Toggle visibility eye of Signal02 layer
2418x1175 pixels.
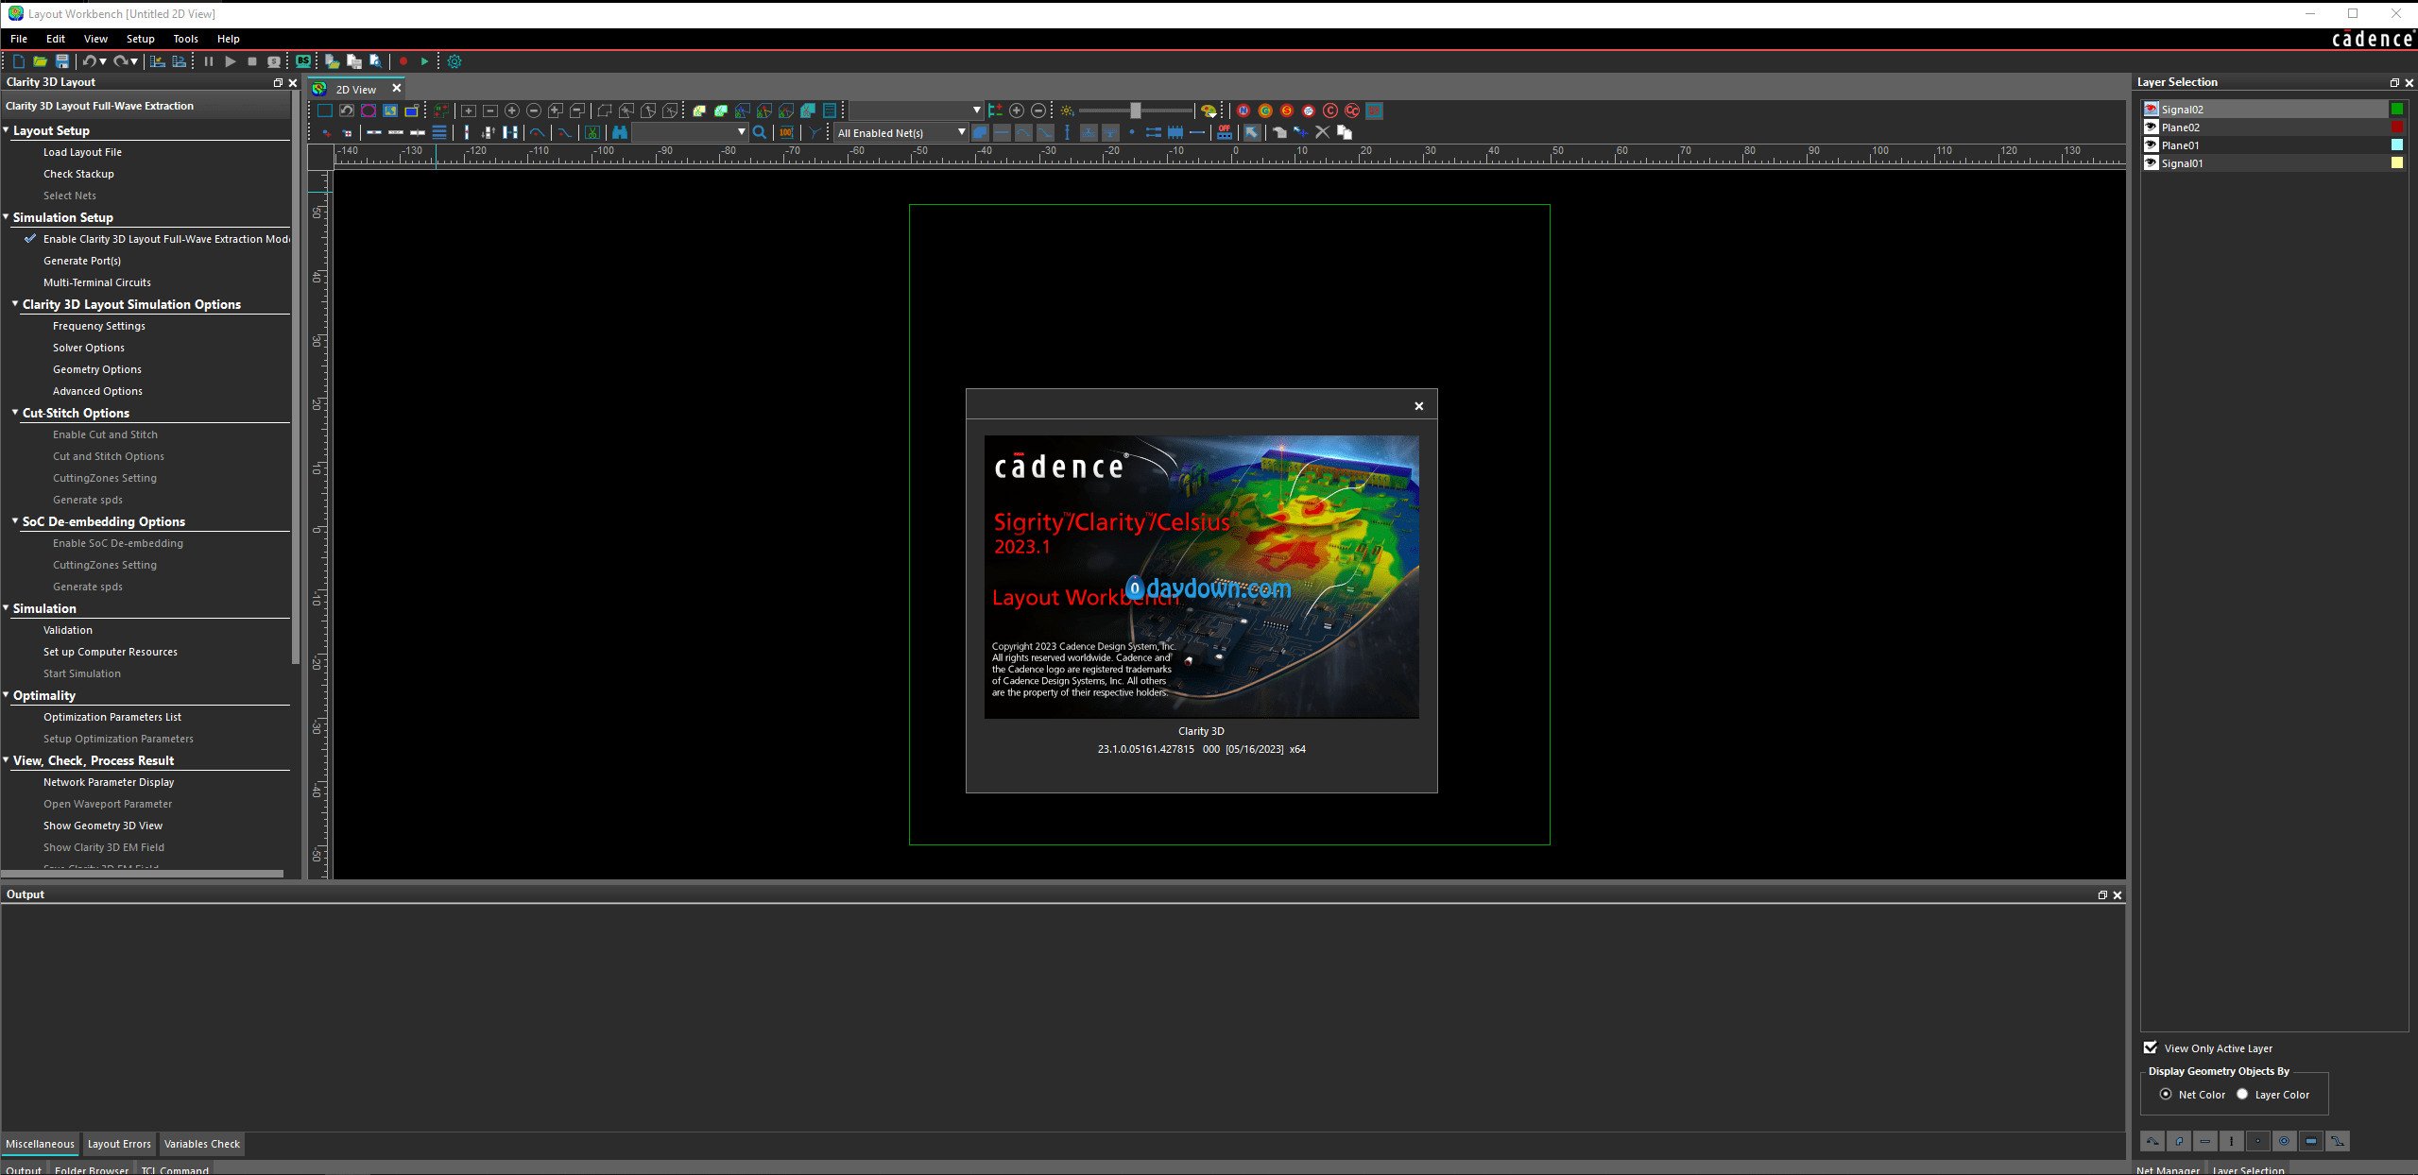pos(2152,109)
